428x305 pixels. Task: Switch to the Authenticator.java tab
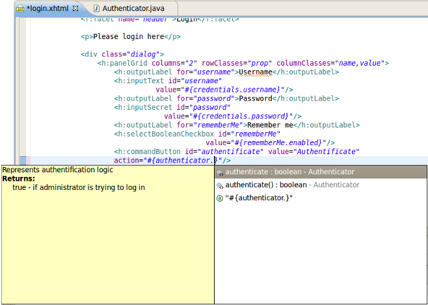click(135, 8)
